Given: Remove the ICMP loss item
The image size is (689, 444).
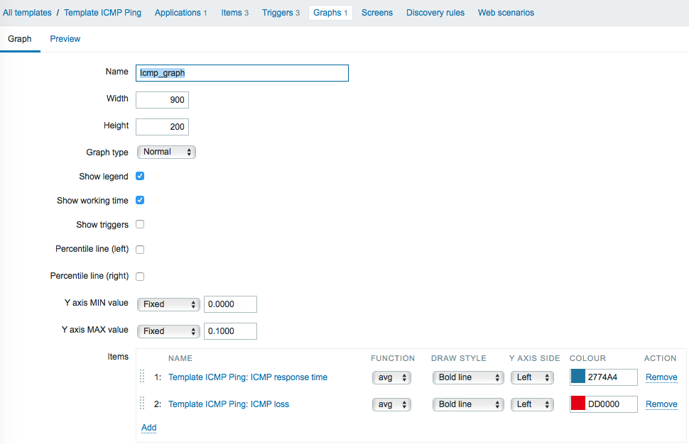Looking at the screenshot, I should click(661, 404).
